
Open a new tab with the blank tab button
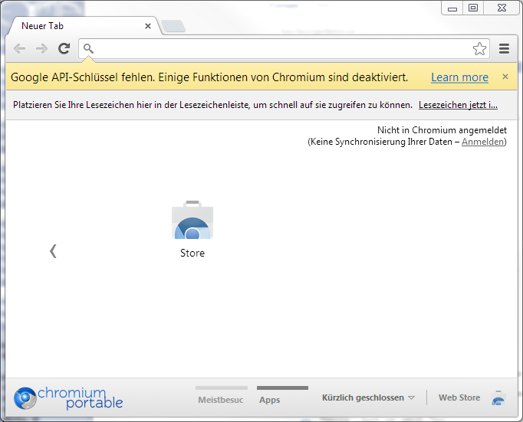tap(173, 26)
